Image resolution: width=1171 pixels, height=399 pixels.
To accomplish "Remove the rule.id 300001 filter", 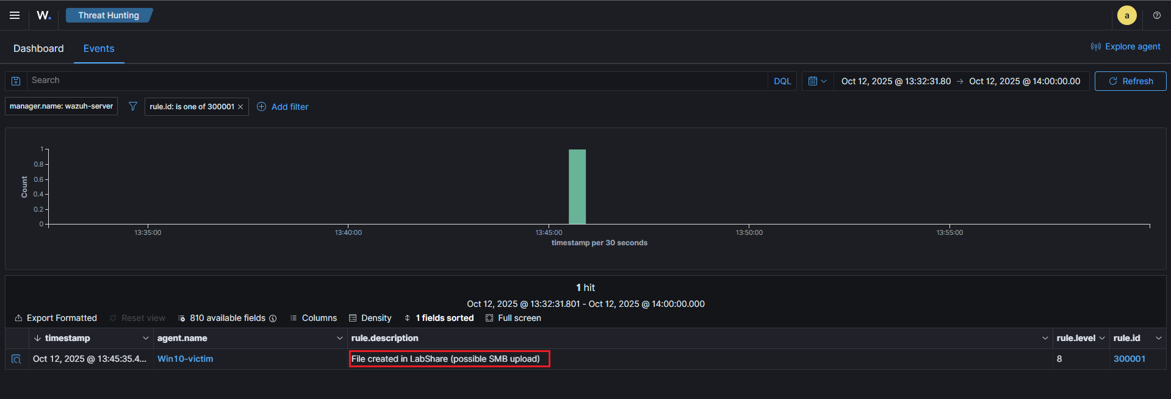I will 240,107.
